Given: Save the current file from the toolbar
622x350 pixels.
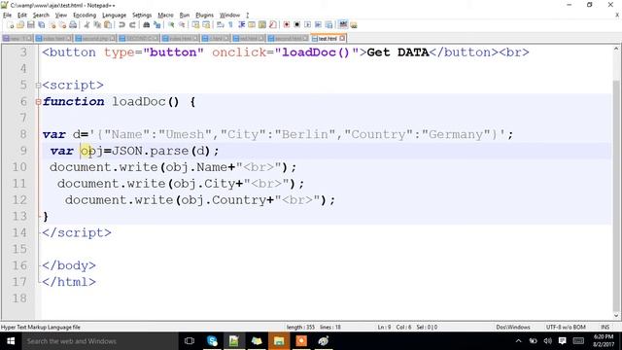Looking at the screenshot, I should click(x=31, y=24).
